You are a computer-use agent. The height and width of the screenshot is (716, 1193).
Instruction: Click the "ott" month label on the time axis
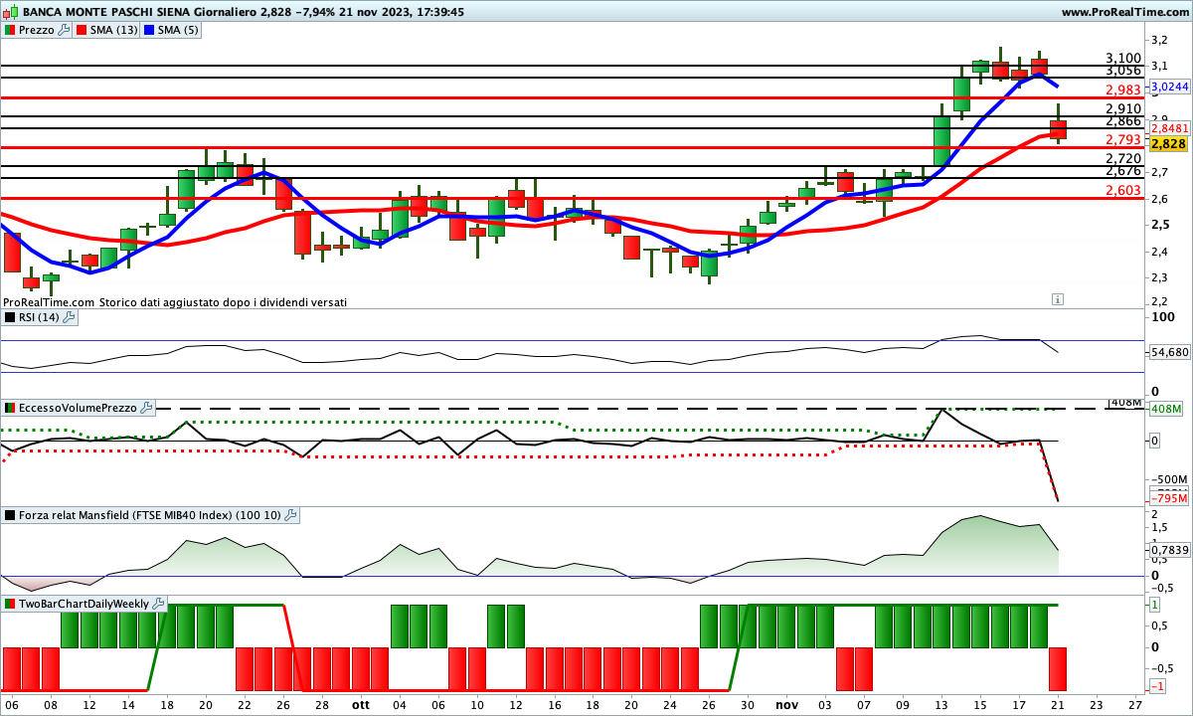click(361, 705)
